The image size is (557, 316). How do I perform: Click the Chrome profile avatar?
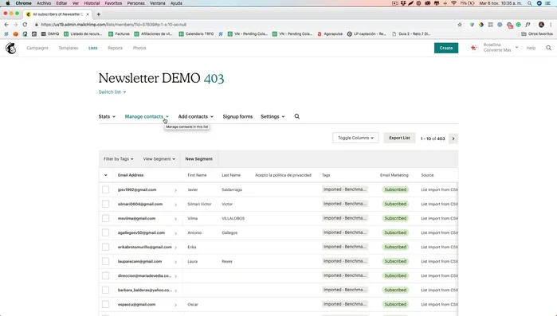(541, 25)
